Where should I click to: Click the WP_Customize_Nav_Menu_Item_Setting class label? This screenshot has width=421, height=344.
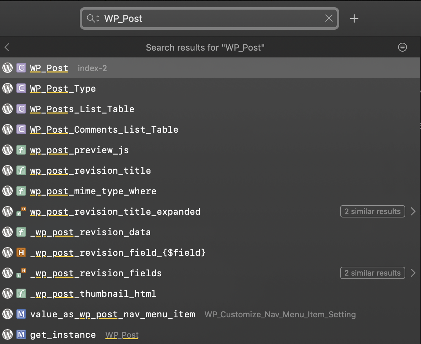click(x=280, y=314)
